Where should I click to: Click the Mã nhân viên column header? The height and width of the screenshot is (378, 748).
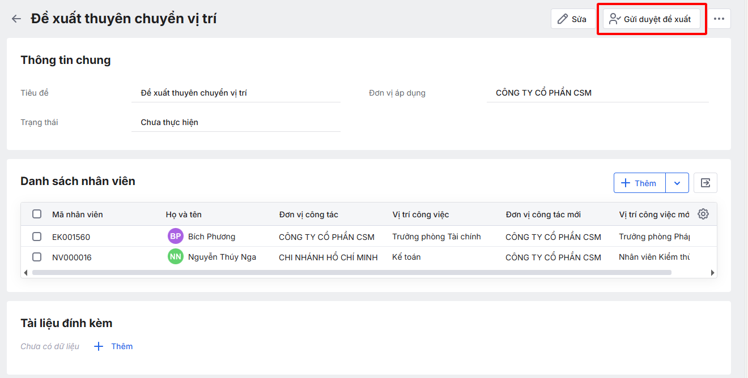pyautogui.click(x=78, y=214)
